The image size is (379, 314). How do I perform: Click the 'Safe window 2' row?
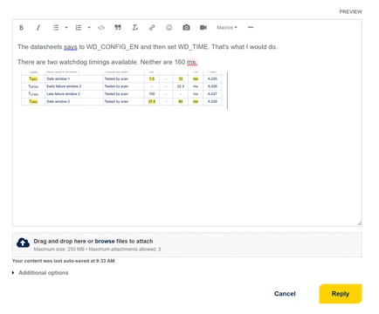tap(121, 101)
